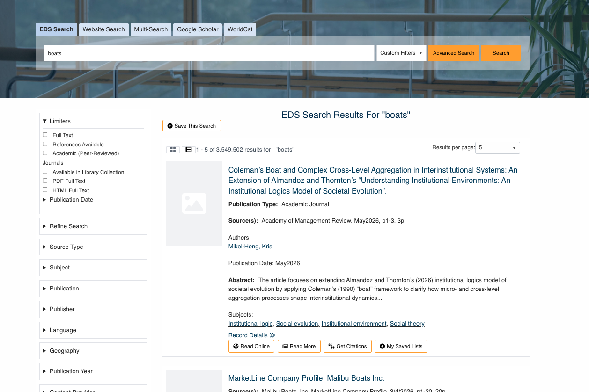This screenshot has width=589, height=392.
Task: Collapse the Limiters section
Action: (x=93, y=121)
